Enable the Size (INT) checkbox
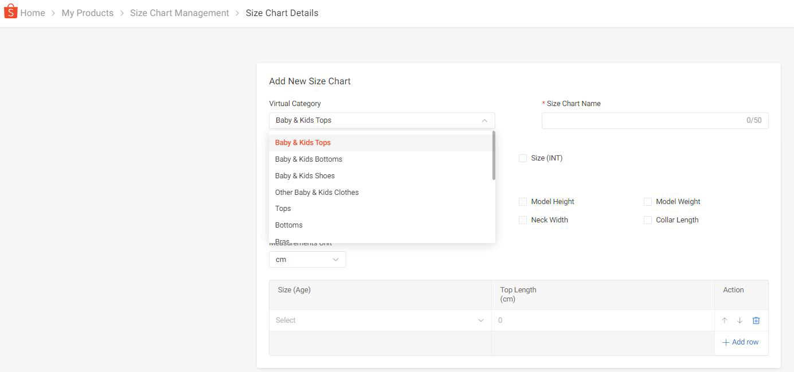The image size is (794, 372). point(522,158)
